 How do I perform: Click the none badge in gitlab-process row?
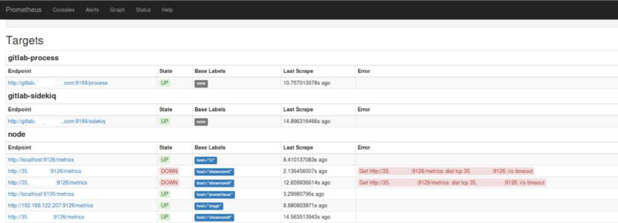point(201,83)
